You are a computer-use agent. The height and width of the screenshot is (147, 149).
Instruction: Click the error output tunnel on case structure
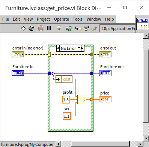[92, 54]
